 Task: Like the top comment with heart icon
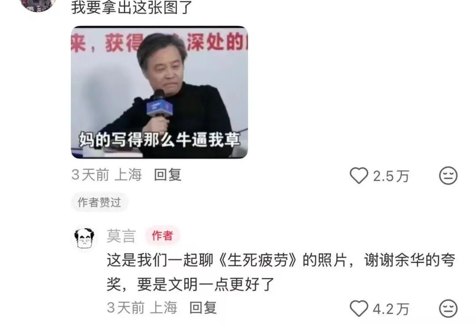point(359,176)
